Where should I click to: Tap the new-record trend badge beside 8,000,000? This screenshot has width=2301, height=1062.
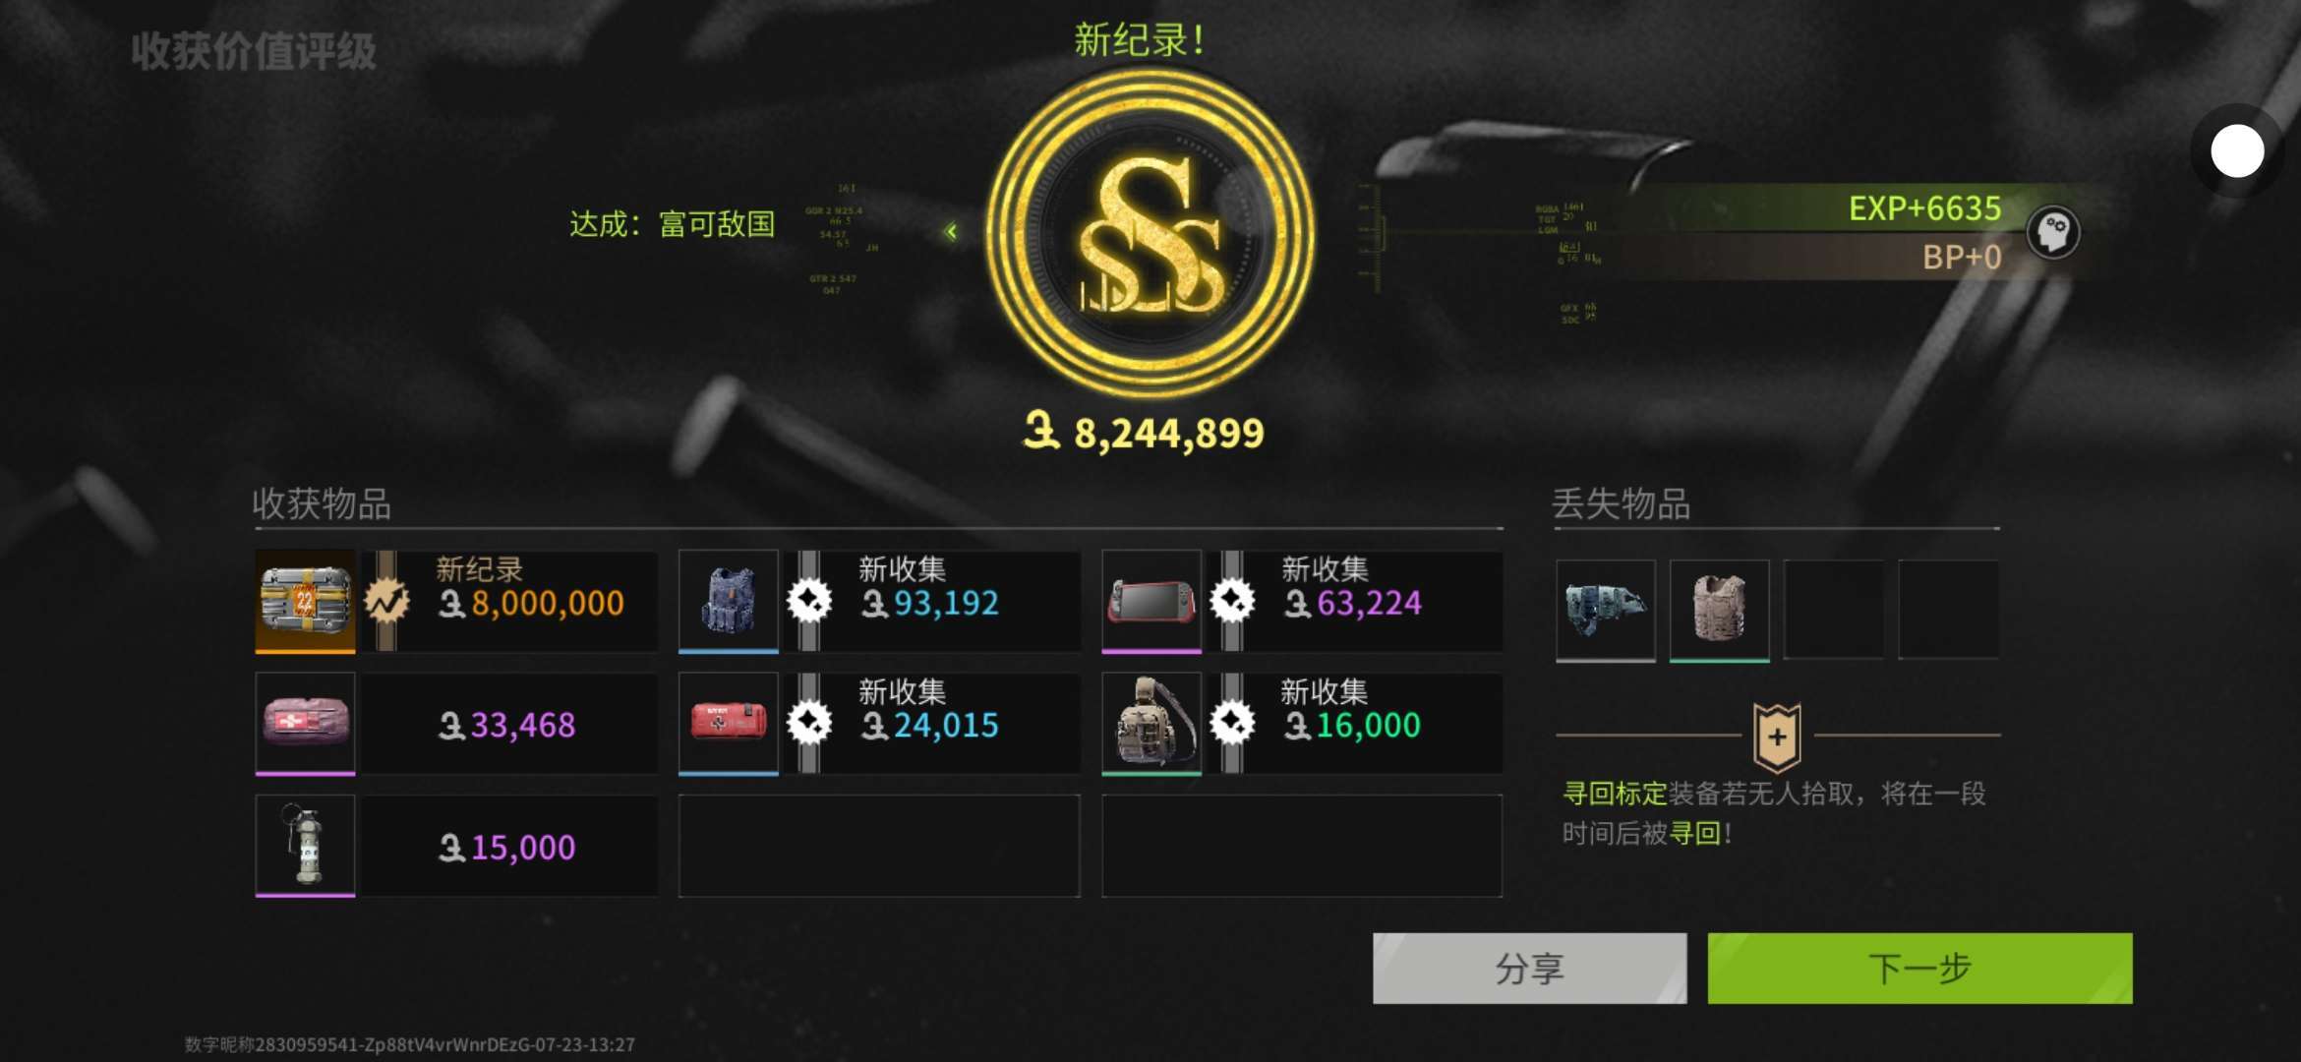click(387, 601)
